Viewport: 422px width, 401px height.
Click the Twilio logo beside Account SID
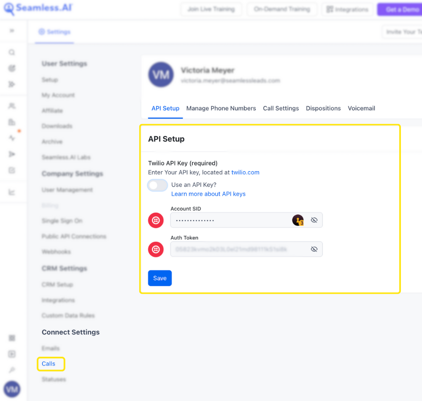coord(156,220)
